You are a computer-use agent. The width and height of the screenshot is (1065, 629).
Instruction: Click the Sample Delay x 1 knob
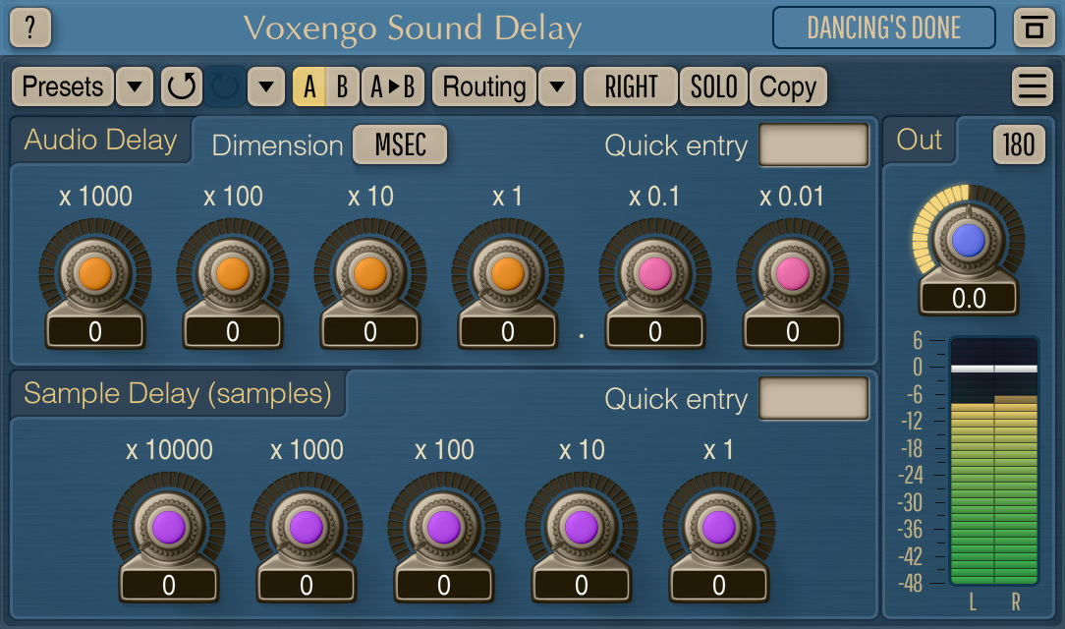(x=718, y=527)
